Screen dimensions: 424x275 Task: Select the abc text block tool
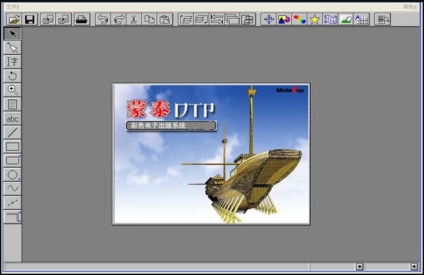point(13,119)
